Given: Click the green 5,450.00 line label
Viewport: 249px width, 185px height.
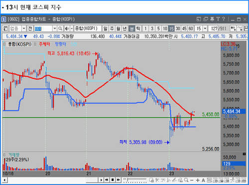Looking at the screenshot, I should tap(211, 114).
